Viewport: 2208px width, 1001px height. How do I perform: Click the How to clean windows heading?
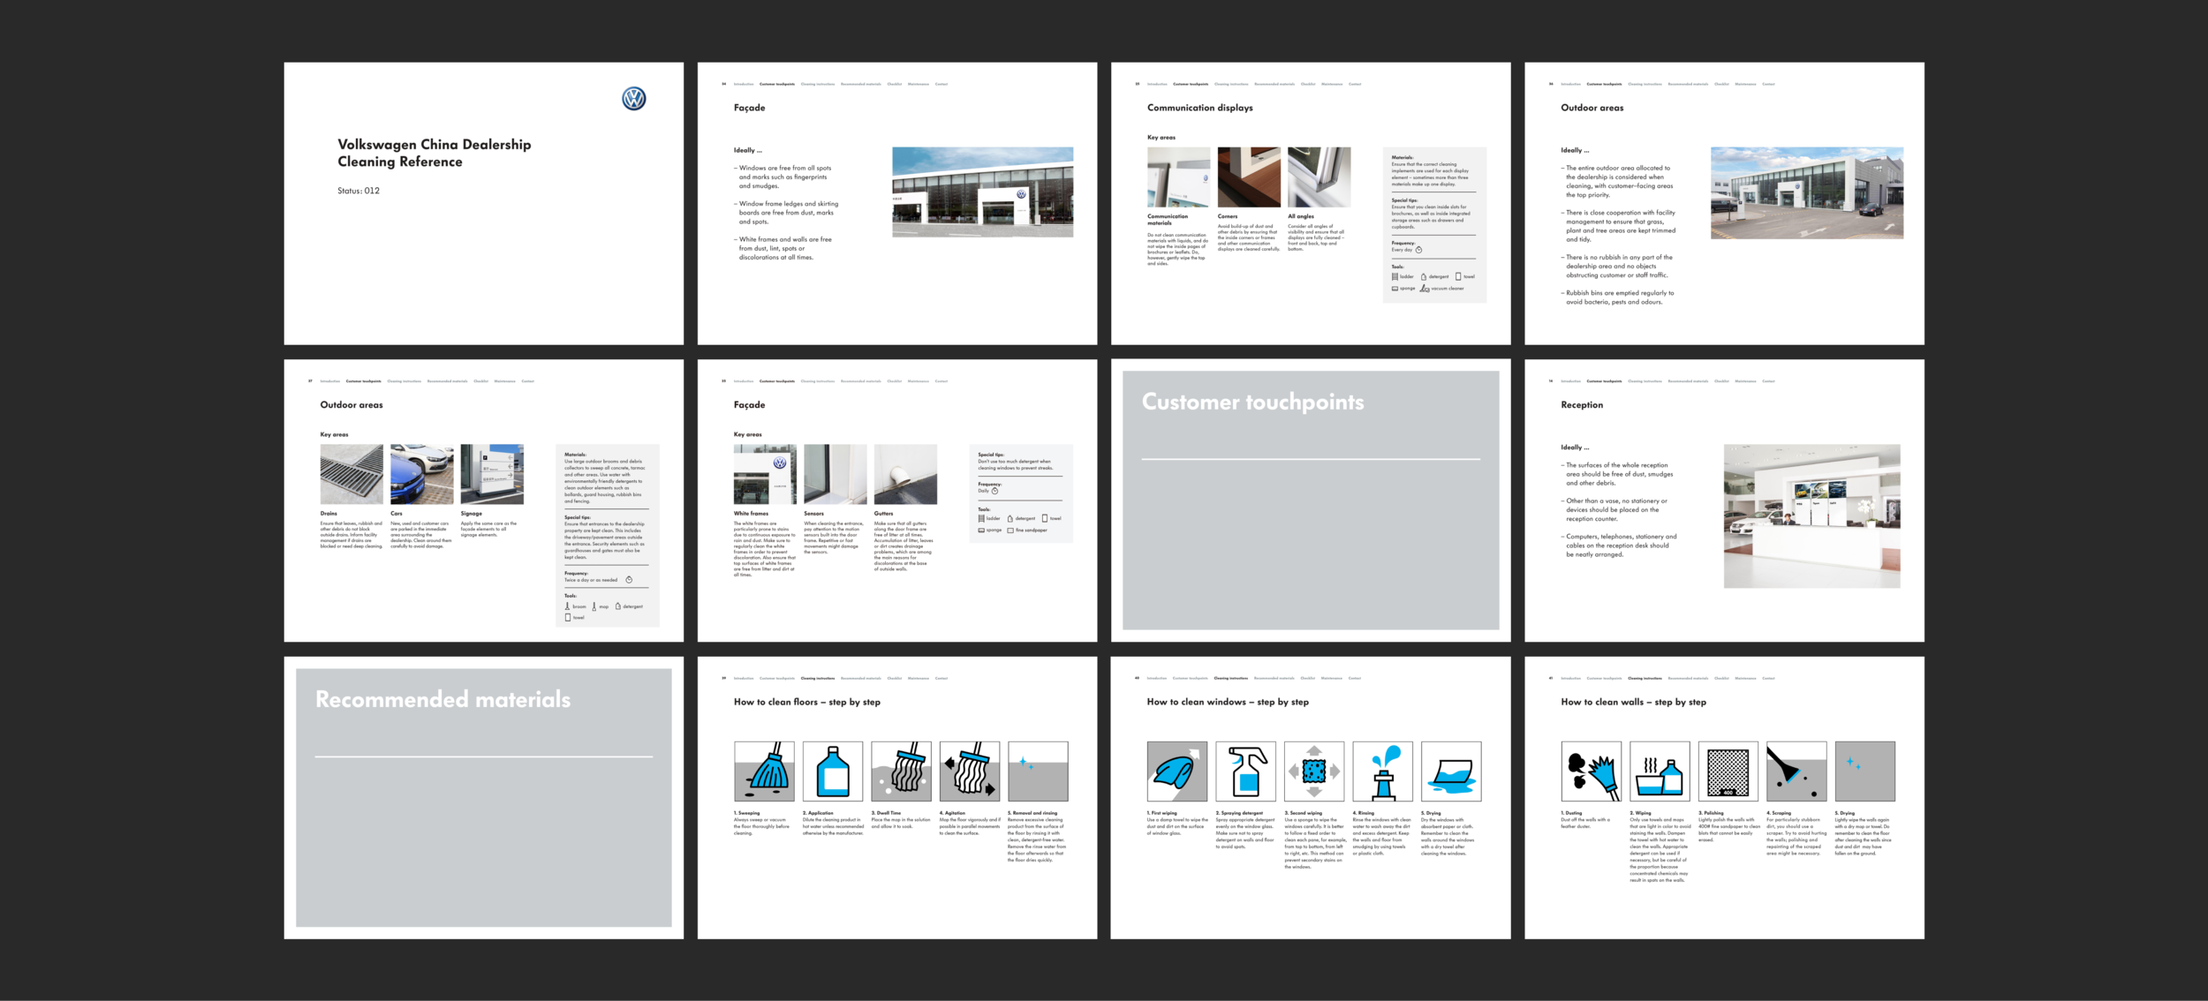pyautogui.click(x=1228, y=703)
